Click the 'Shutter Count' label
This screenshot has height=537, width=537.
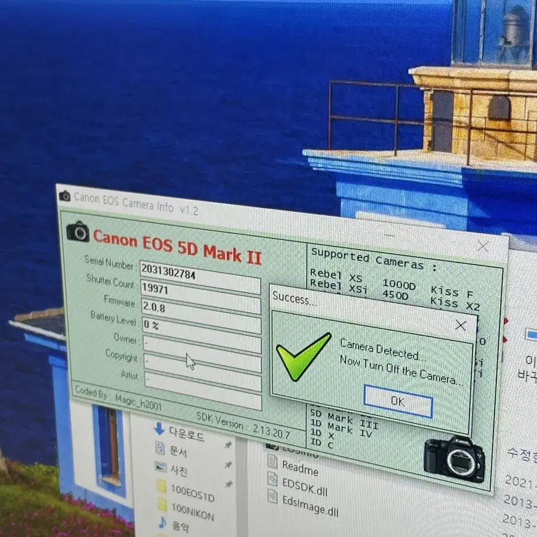(110, 281)
